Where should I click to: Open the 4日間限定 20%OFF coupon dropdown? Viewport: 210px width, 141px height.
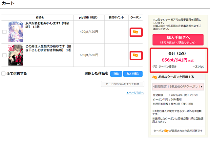coord(178,87)
